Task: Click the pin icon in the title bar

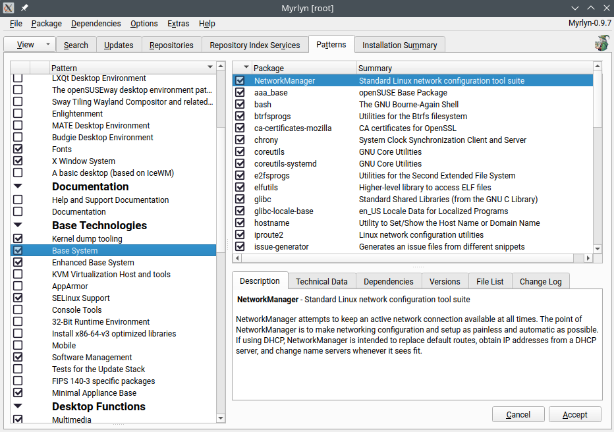Action: [x=24, y=8]
